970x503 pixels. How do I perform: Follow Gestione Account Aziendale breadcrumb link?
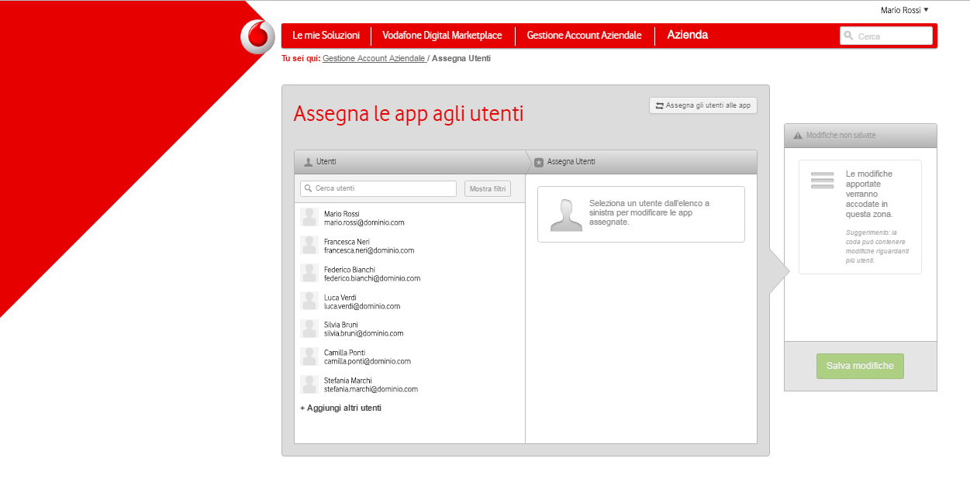(373, 58)
